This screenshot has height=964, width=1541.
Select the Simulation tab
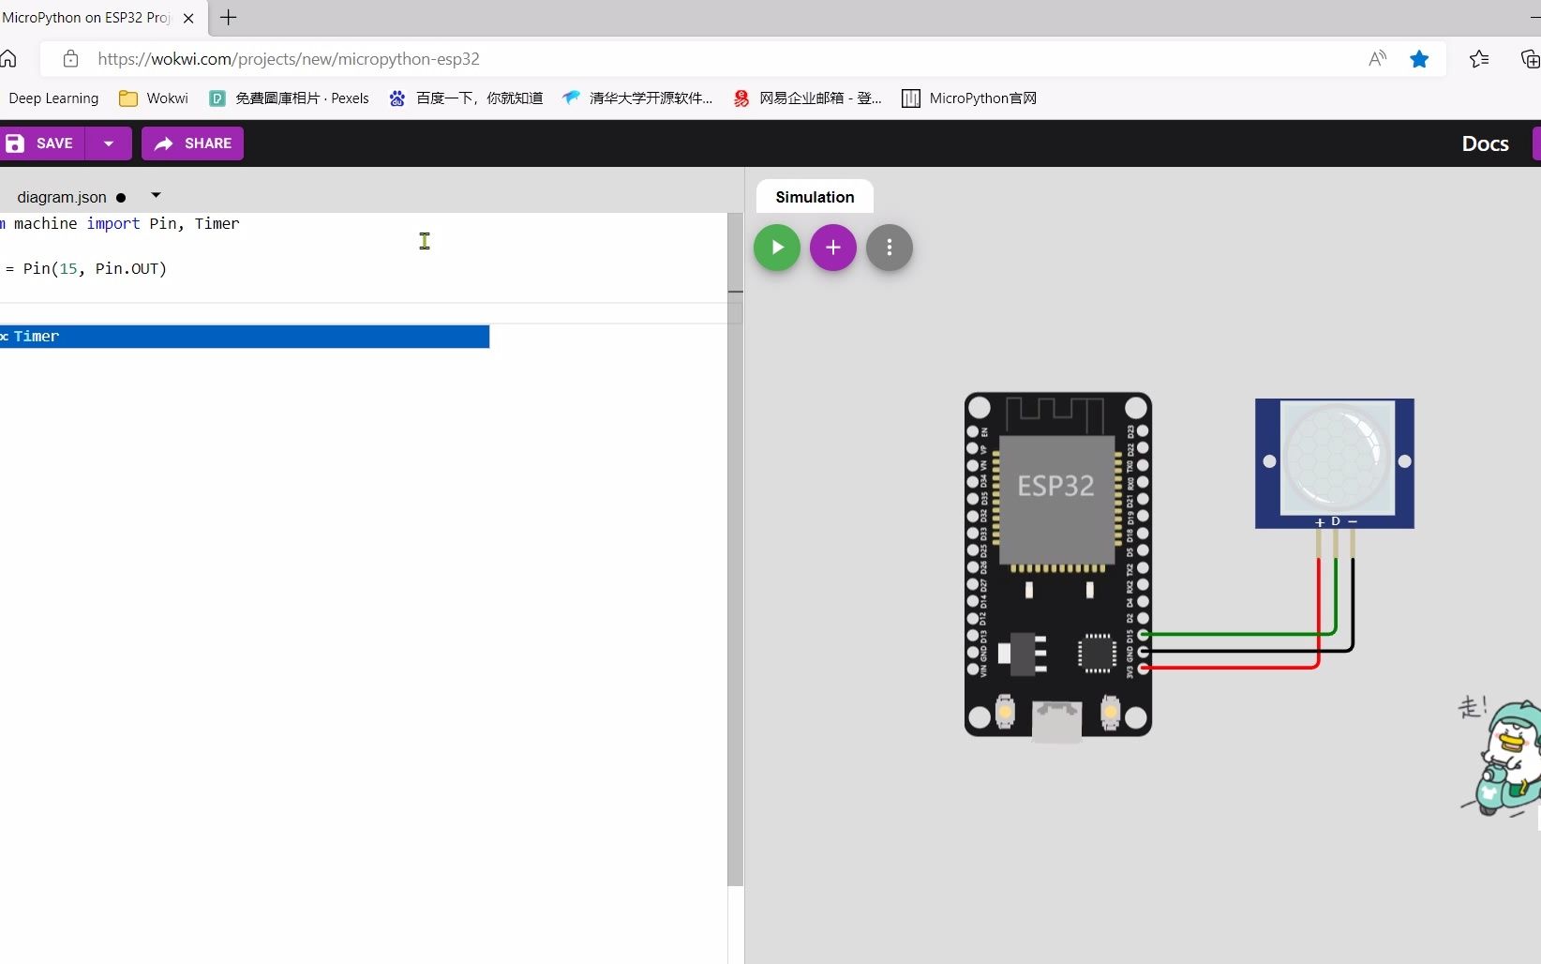(814, 197)
